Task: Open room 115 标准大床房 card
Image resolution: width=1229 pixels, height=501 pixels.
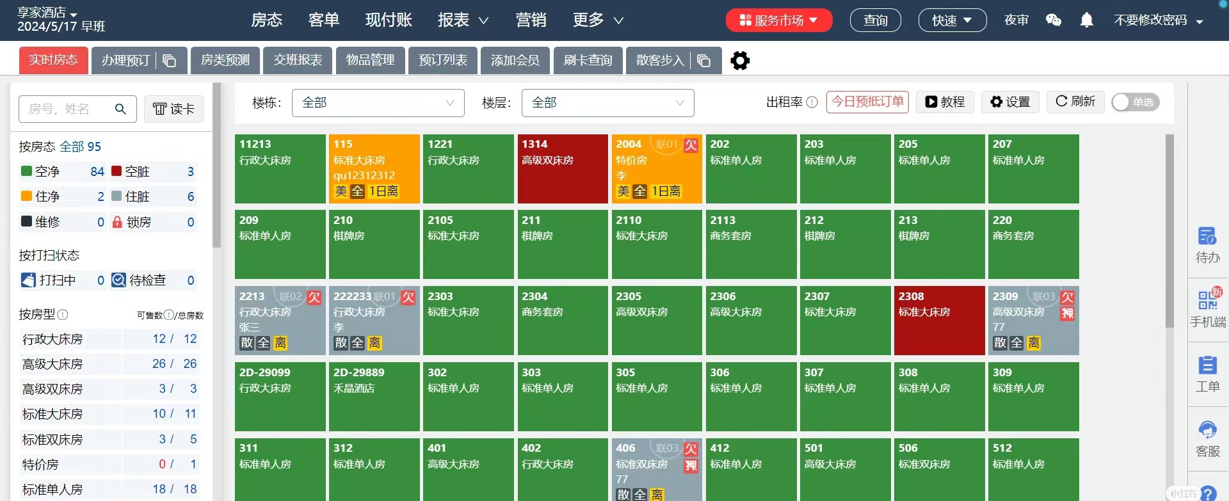Action: (x=374, y=169)
